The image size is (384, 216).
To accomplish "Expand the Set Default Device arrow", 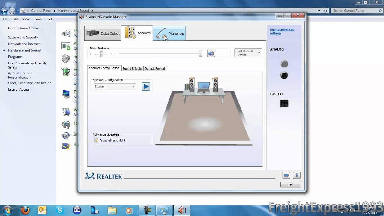I will (259, 53).
